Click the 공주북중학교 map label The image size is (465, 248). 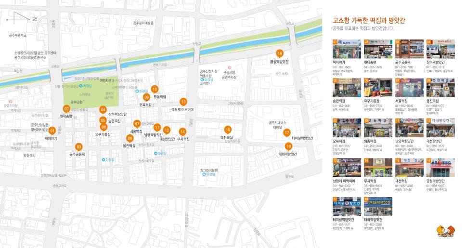click(17, 35)
